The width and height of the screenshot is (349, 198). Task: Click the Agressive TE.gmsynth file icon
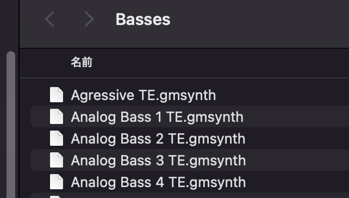click(57, 95)
